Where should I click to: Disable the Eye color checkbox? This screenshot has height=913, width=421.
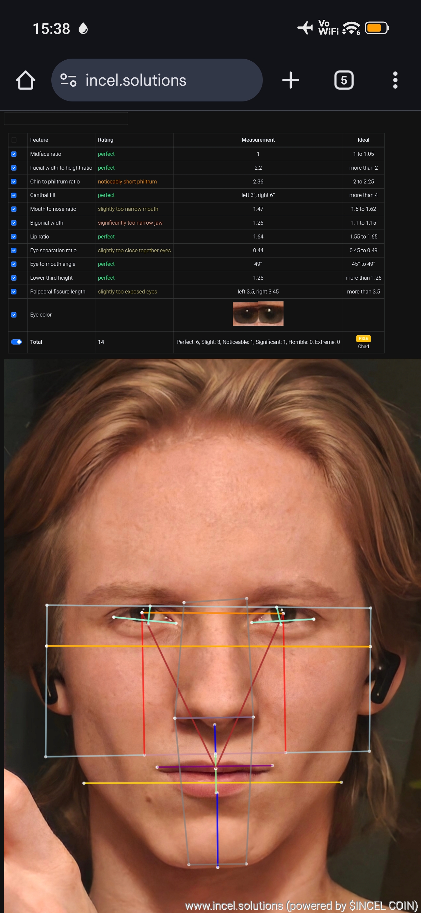(x=14, y=315)
